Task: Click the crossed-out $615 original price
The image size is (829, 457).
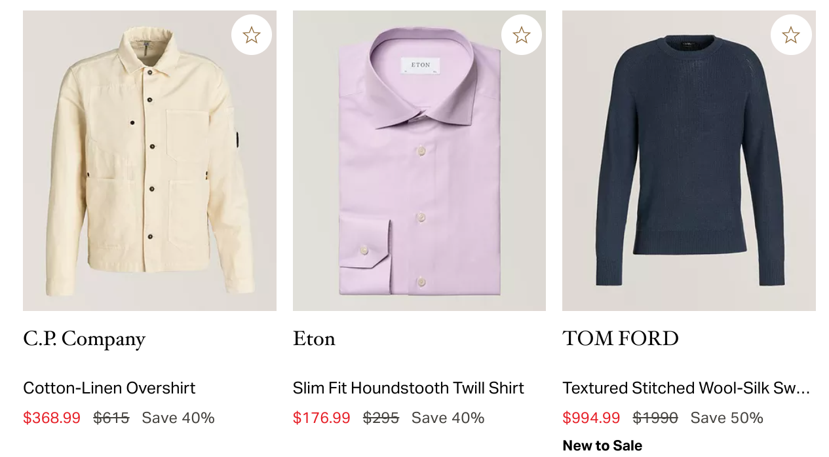Action: [x=111, y=418]
